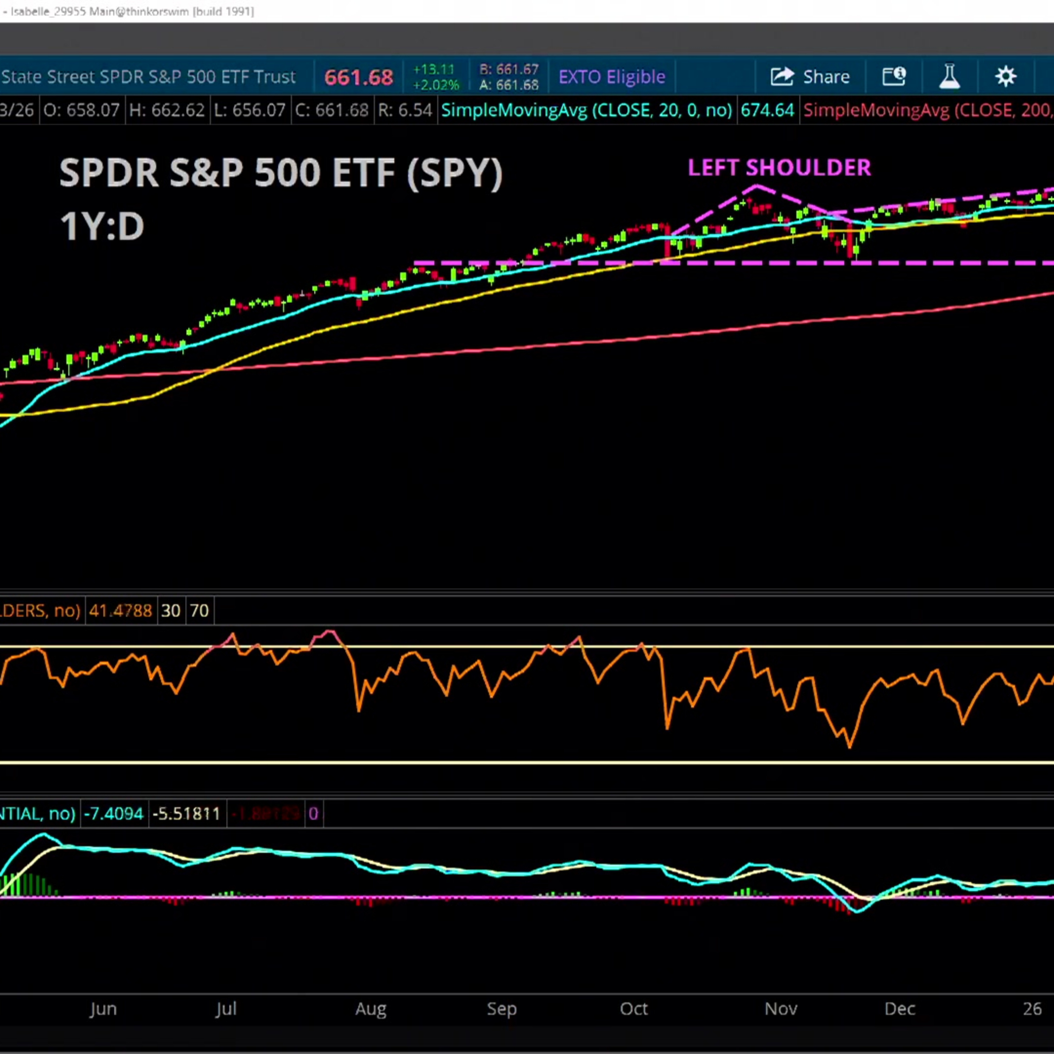This screenshot has height=1054, width=1054.
Task: Click the Nov label on time axis
Action: coord(781,1009)
